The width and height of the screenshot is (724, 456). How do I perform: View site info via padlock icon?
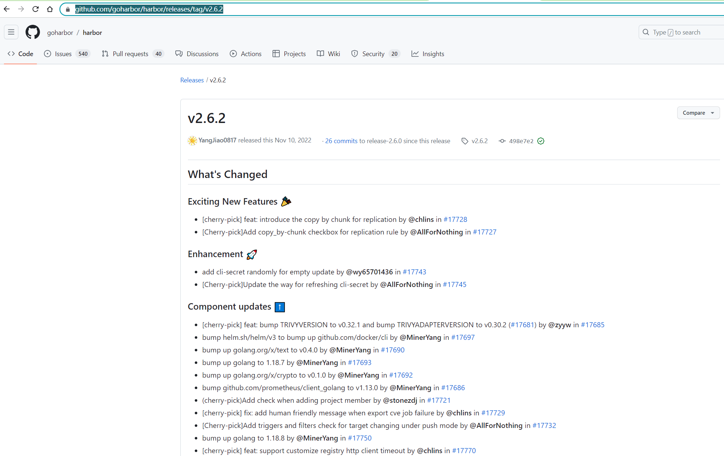68,9
